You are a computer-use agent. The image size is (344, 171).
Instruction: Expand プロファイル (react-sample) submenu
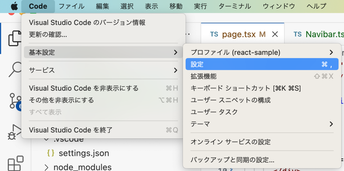coord(262,52)
